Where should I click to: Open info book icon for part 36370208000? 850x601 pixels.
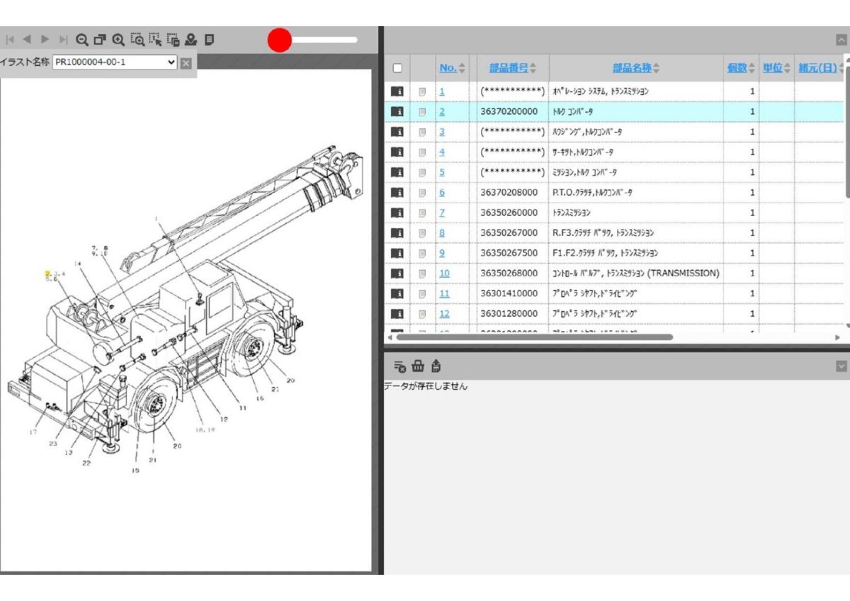click(x=397, y=193)
